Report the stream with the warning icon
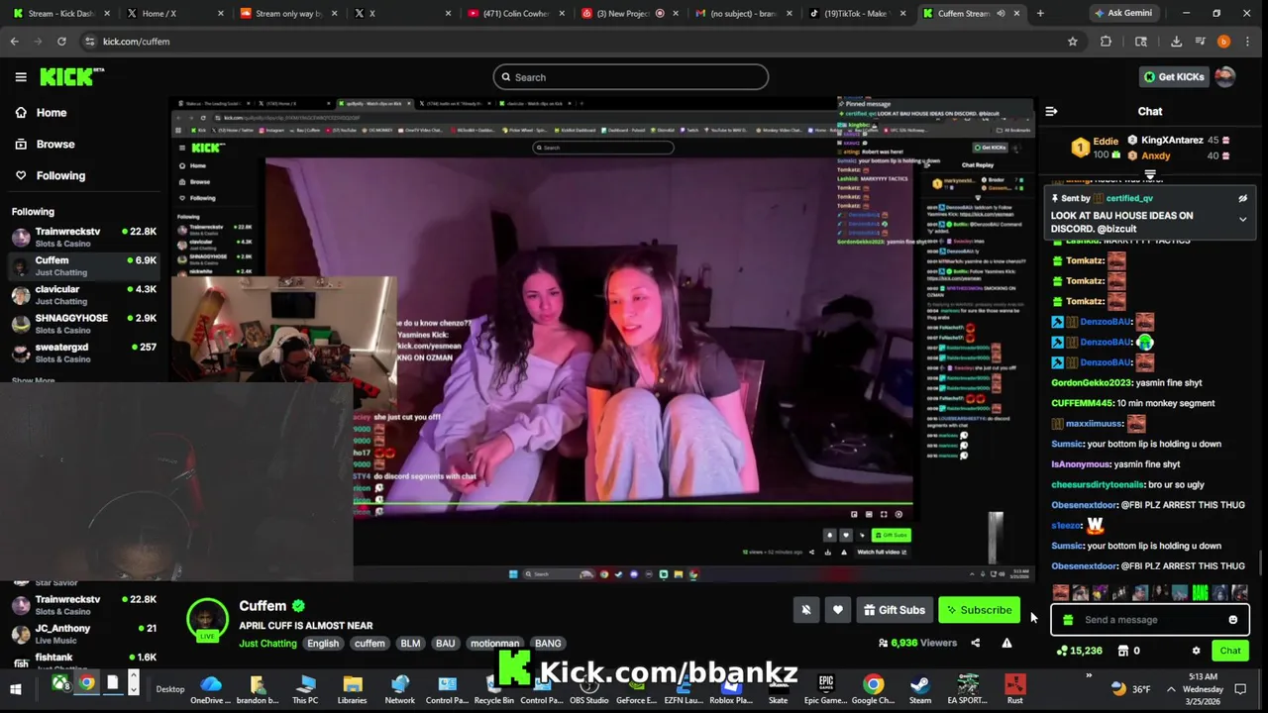1268x713 pixels. click(x=1006, y=643)
